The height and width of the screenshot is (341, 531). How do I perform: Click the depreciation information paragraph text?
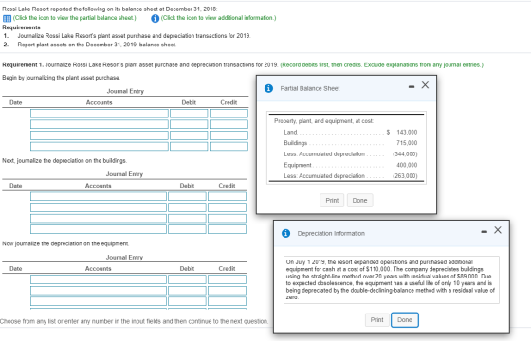click(391, 279)
